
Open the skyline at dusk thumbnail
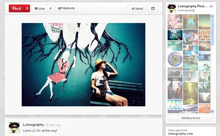205,22
